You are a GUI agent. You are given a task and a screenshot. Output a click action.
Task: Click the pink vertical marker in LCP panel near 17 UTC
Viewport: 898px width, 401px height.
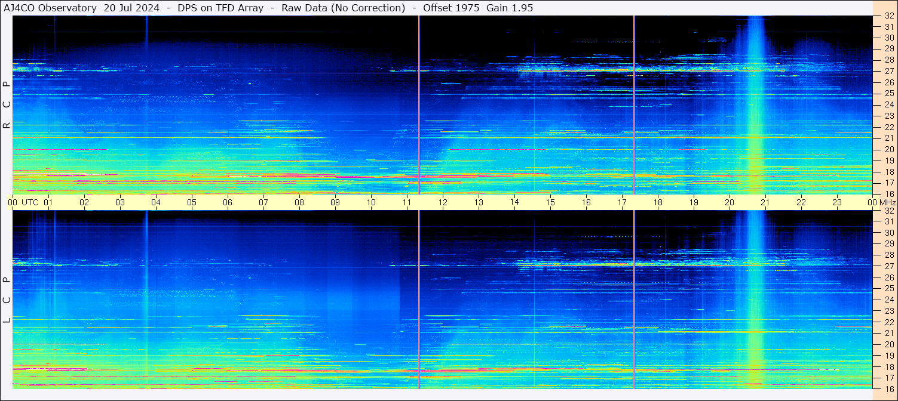coord(634,298)
